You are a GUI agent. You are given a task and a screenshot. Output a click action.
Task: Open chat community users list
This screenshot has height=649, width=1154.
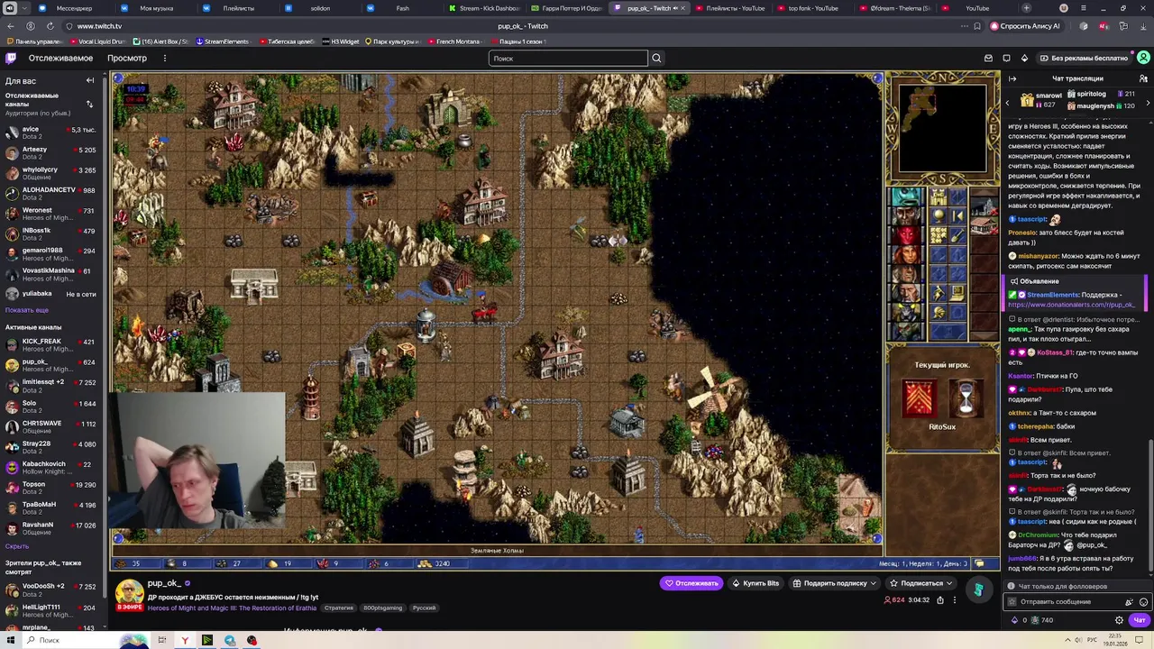[1143, 78]
